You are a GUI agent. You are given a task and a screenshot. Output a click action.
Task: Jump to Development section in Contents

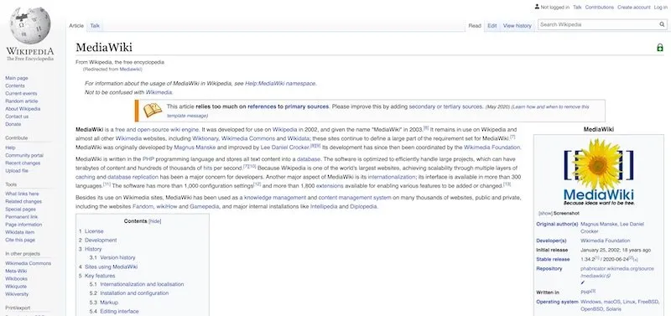pos(101,241)
